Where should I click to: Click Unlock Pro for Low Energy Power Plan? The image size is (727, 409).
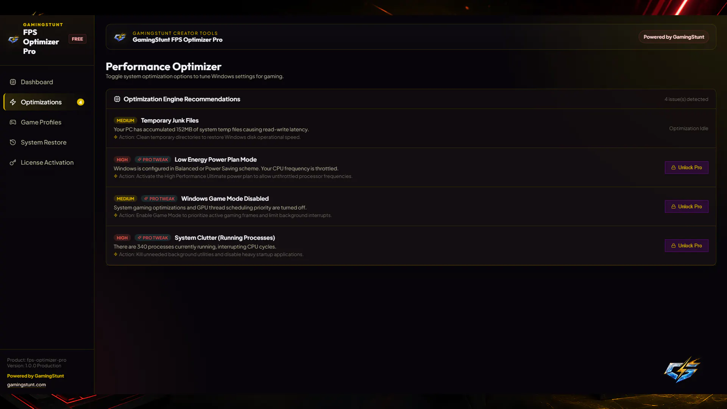click(686, 167)
